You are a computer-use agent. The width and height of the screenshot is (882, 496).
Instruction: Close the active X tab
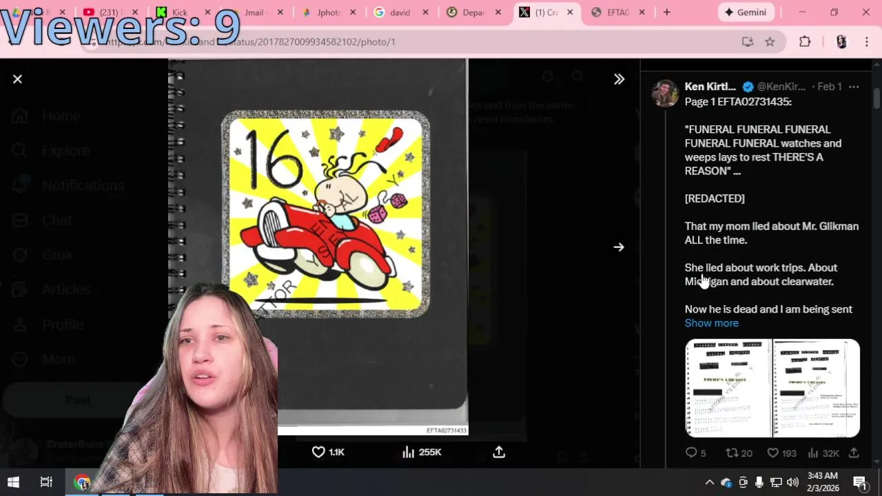coord(570,12)
